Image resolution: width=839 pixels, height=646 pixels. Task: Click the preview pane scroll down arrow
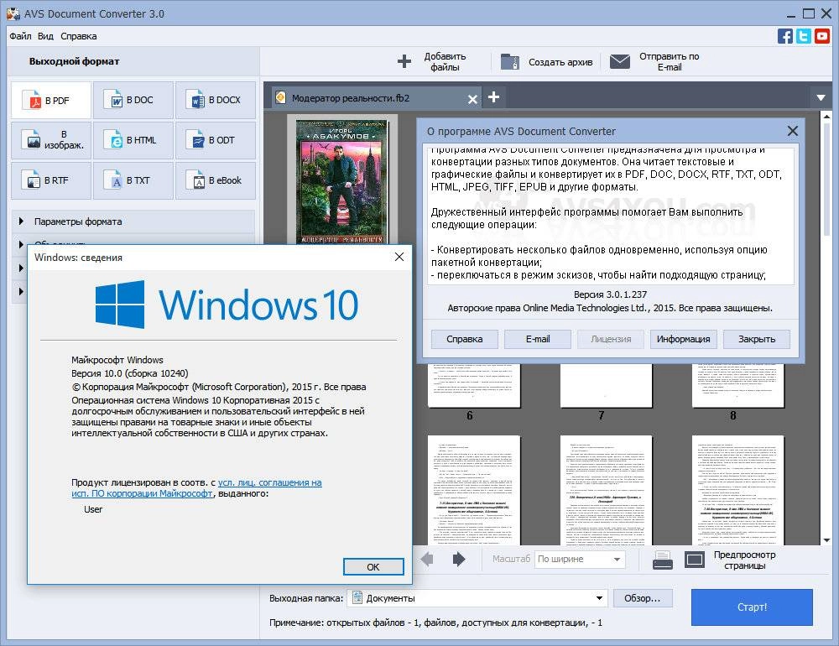click(826, 539)
